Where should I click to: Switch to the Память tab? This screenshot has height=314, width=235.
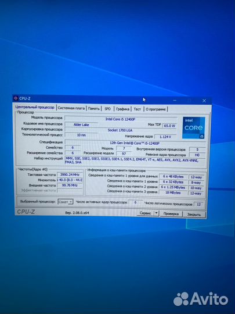click(x=94, y=109)
